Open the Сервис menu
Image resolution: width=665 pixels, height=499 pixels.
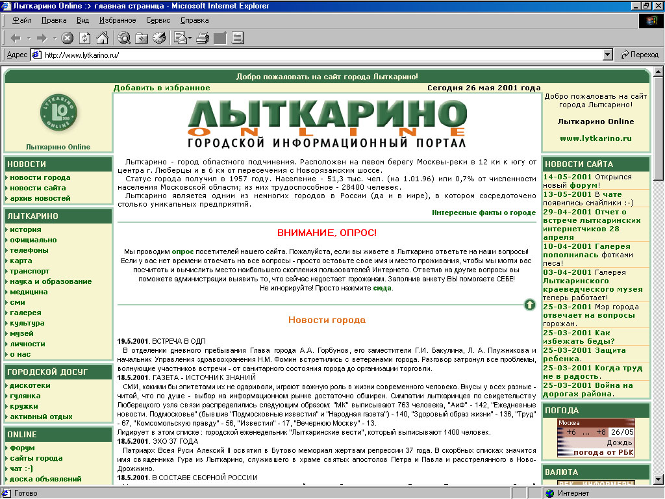(x=158, y=21)
